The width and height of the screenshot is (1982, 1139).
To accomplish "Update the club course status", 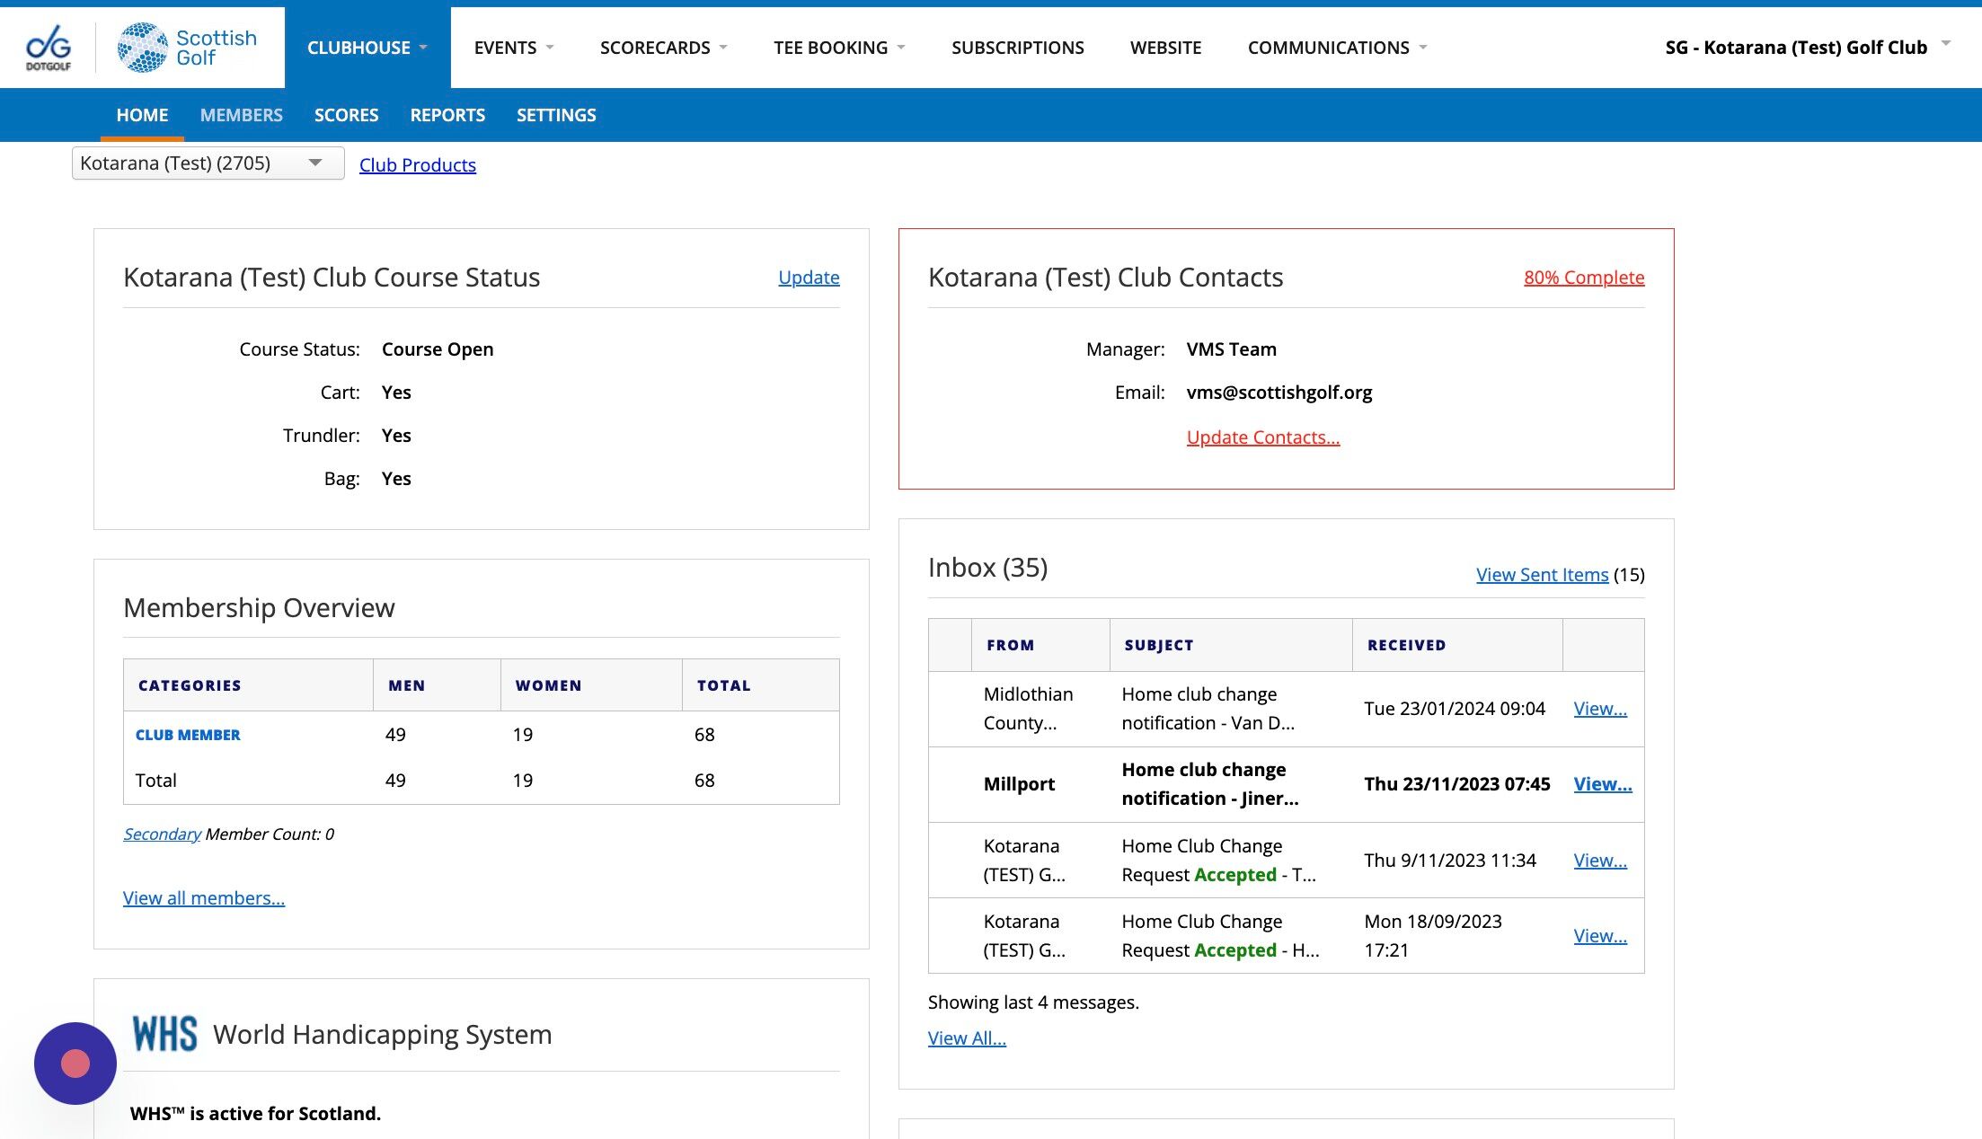I will pyautogui.click(x=808, y=278).
